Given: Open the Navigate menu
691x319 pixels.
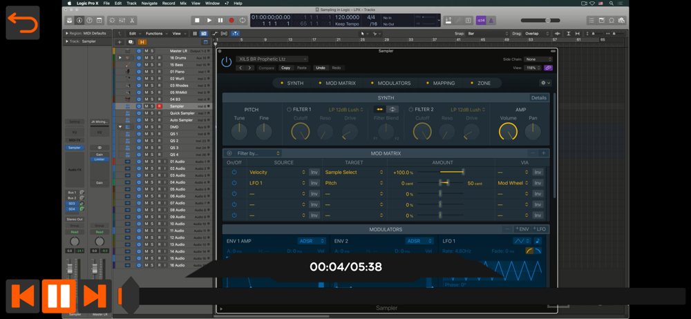Looking at the screenshot, I should [x=149, y=3].
